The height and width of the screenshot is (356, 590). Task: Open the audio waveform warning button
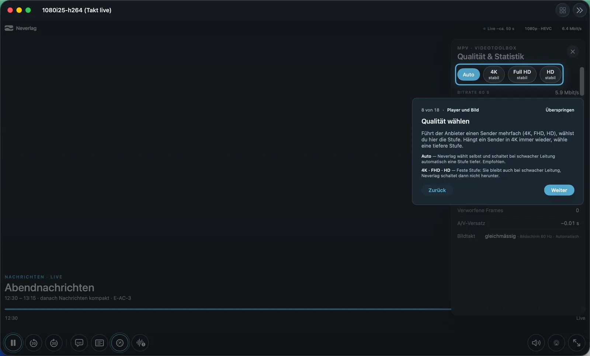pyautogui.click(x=140, y=343)
